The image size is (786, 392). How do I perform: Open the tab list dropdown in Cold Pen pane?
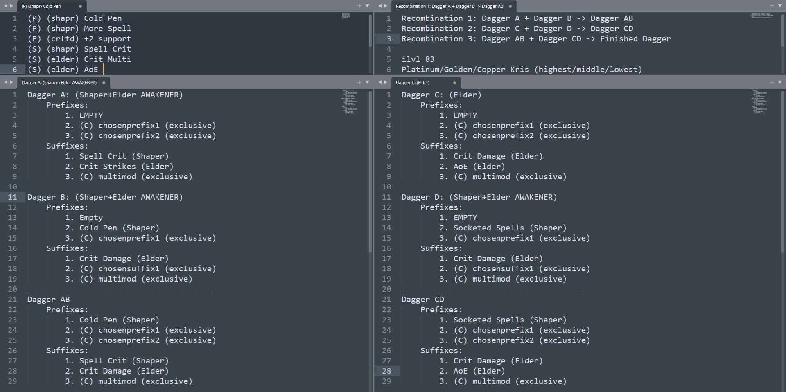[367, 6]
